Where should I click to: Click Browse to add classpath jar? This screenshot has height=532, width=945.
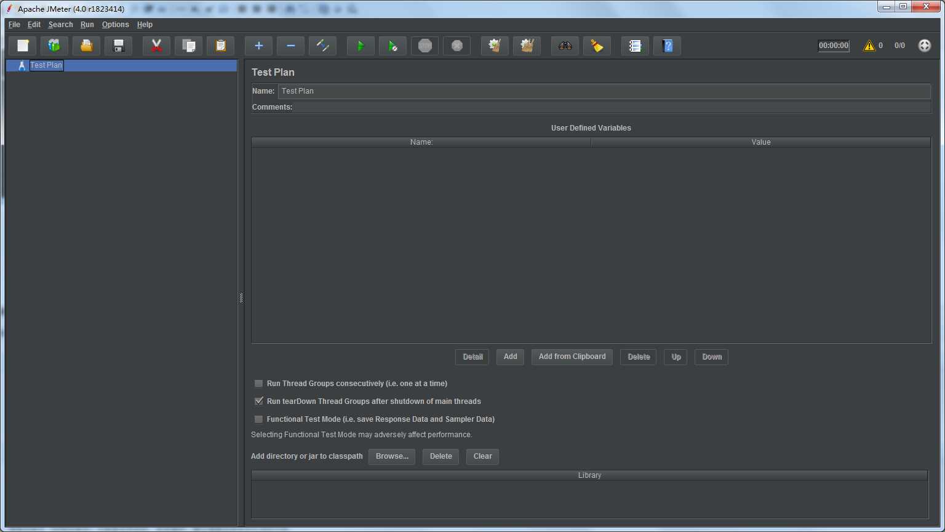pyautogui.click(x=392, y=457)
